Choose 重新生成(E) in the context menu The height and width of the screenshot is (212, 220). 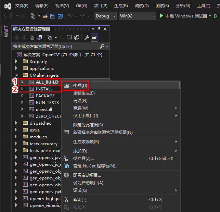[x=121, y=93]
